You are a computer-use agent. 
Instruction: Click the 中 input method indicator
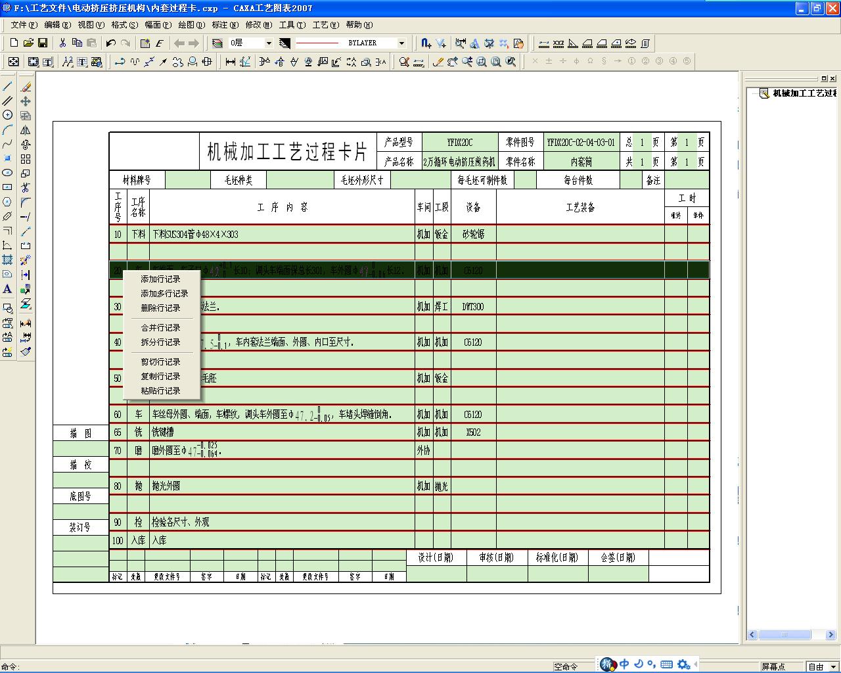tap(624, 664)
